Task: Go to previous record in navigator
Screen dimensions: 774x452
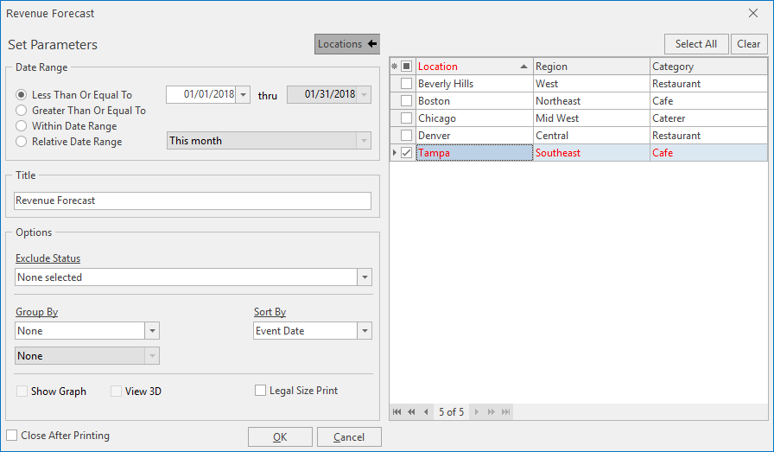Action: (x=426, y=412)
